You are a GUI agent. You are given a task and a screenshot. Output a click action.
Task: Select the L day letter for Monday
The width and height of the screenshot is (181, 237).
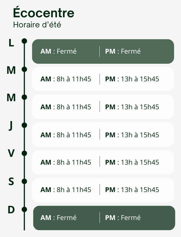(x=11, y=43)
